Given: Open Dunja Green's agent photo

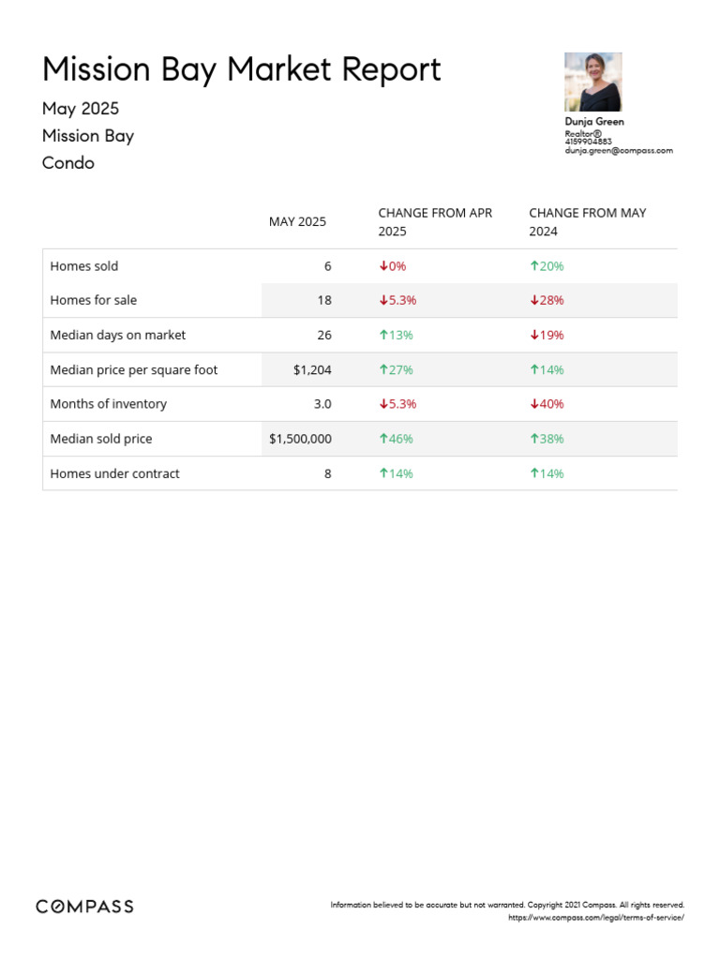Looking at the screenshot, I should (592, 82).
